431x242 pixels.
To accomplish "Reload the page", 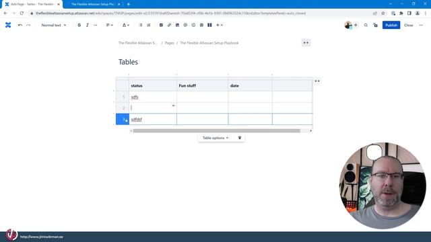I will pos(22,13).
